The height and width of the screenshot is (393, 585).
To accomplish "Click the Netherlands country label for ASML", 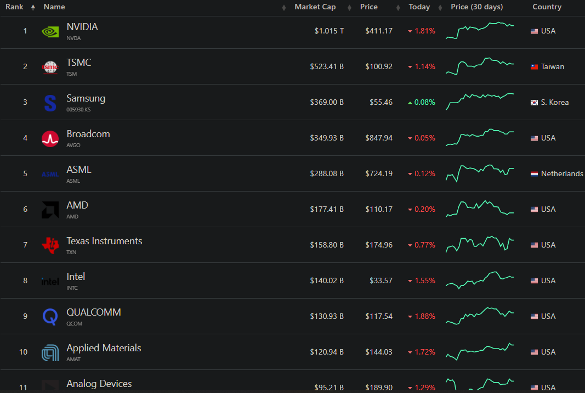I will [561, 173].
